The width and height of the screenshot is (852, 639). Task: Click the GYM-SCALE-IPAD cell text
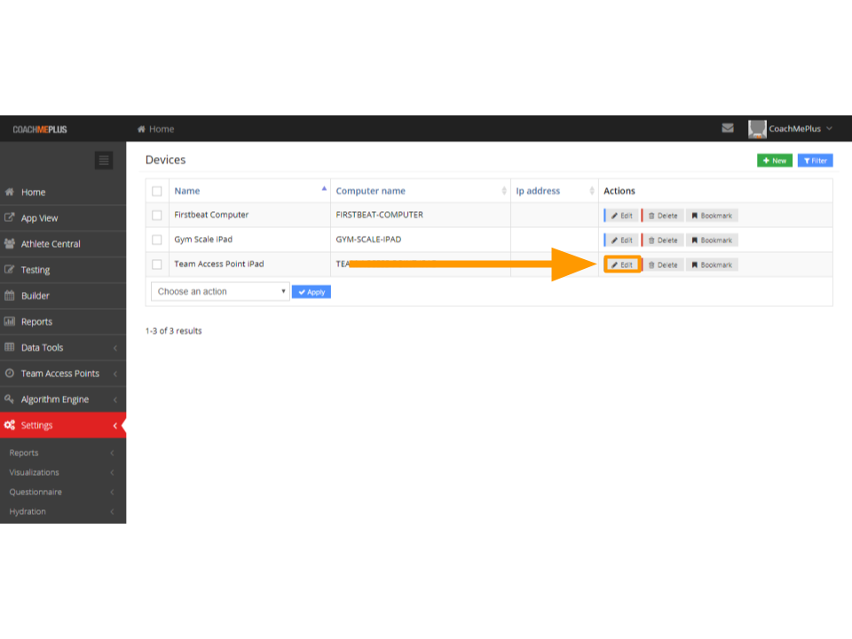click(368, 239)
